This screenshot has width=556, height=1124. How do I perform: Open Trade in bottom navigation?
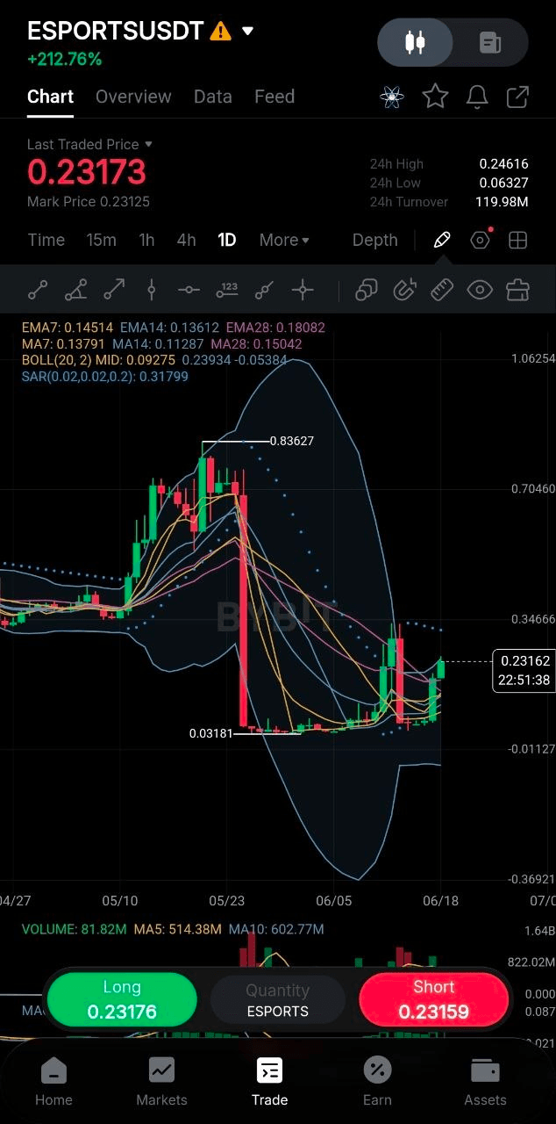coord(269,1083)
